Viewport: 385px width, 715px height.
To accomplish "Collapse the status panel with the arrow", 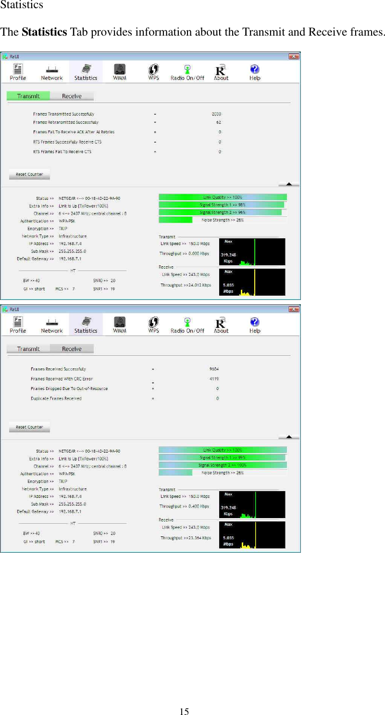I will (x=289, y=184).
